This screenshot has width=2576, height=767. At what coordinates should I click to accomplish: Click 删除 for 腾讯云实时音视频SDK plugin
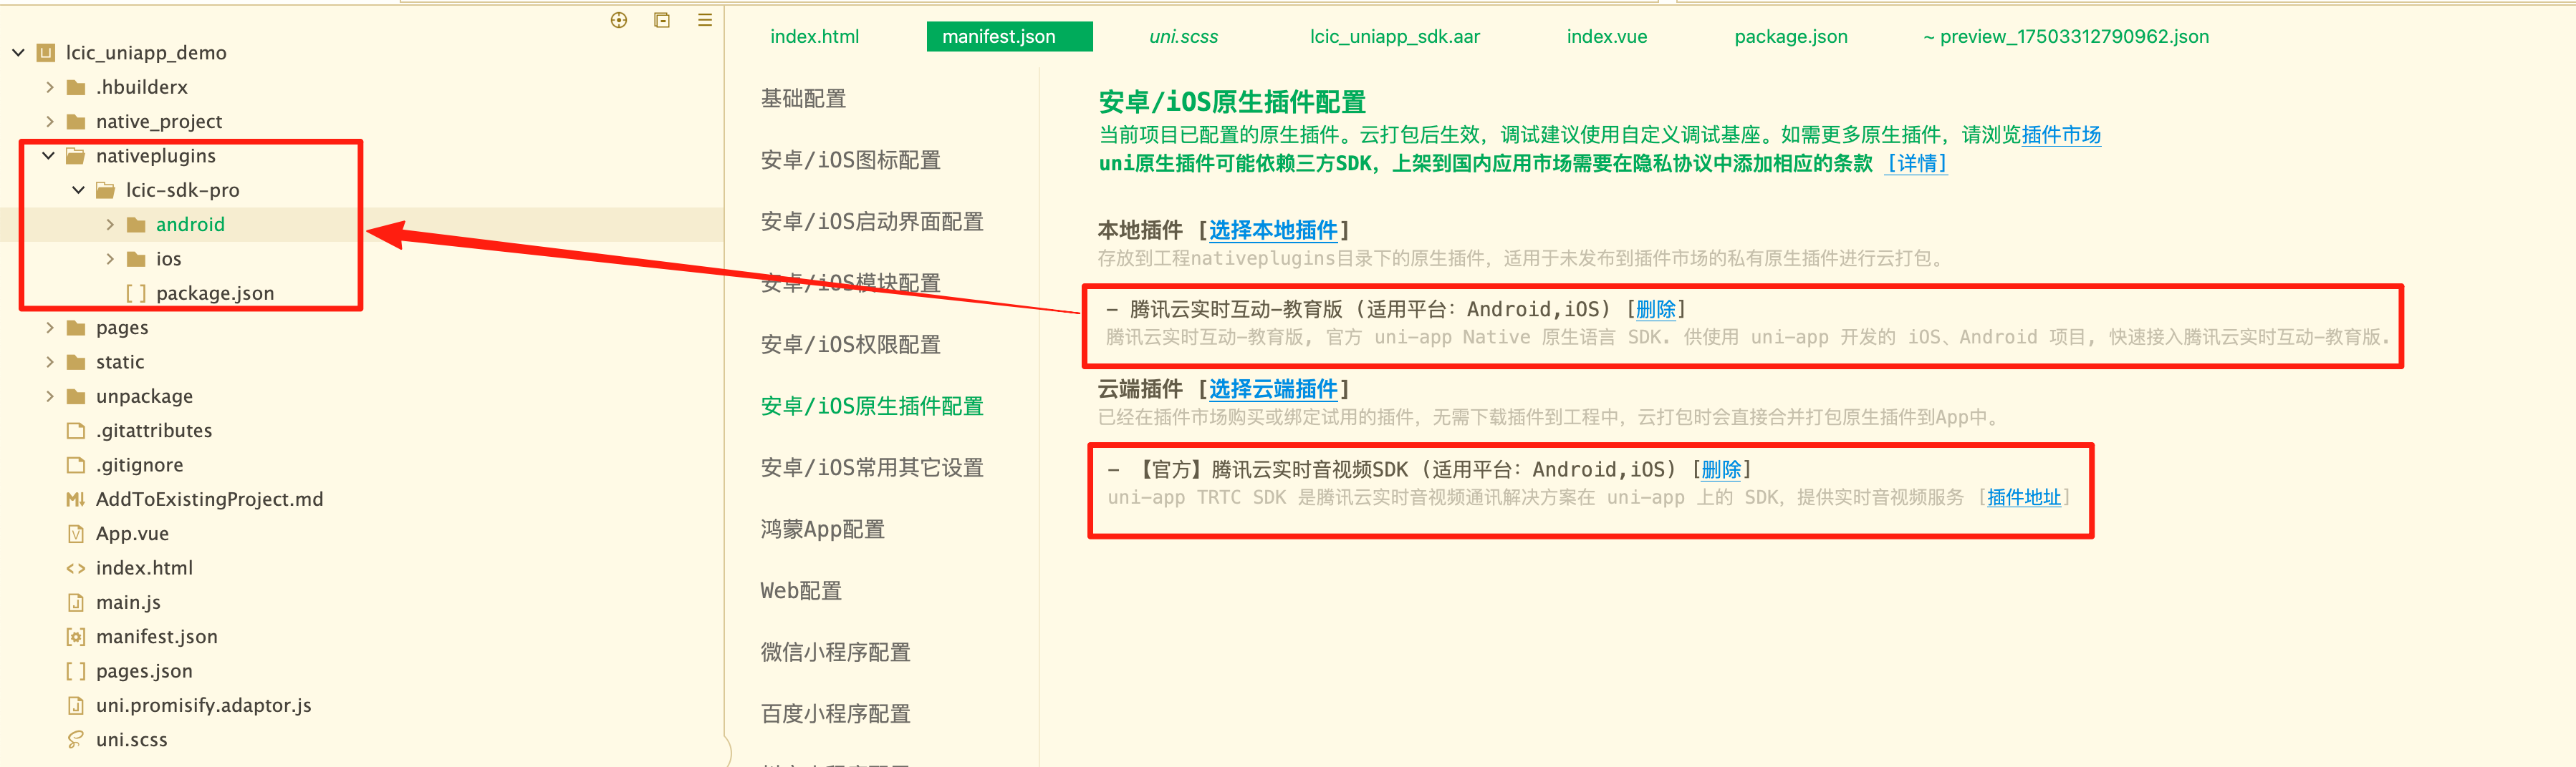[x=1721, y=469]
